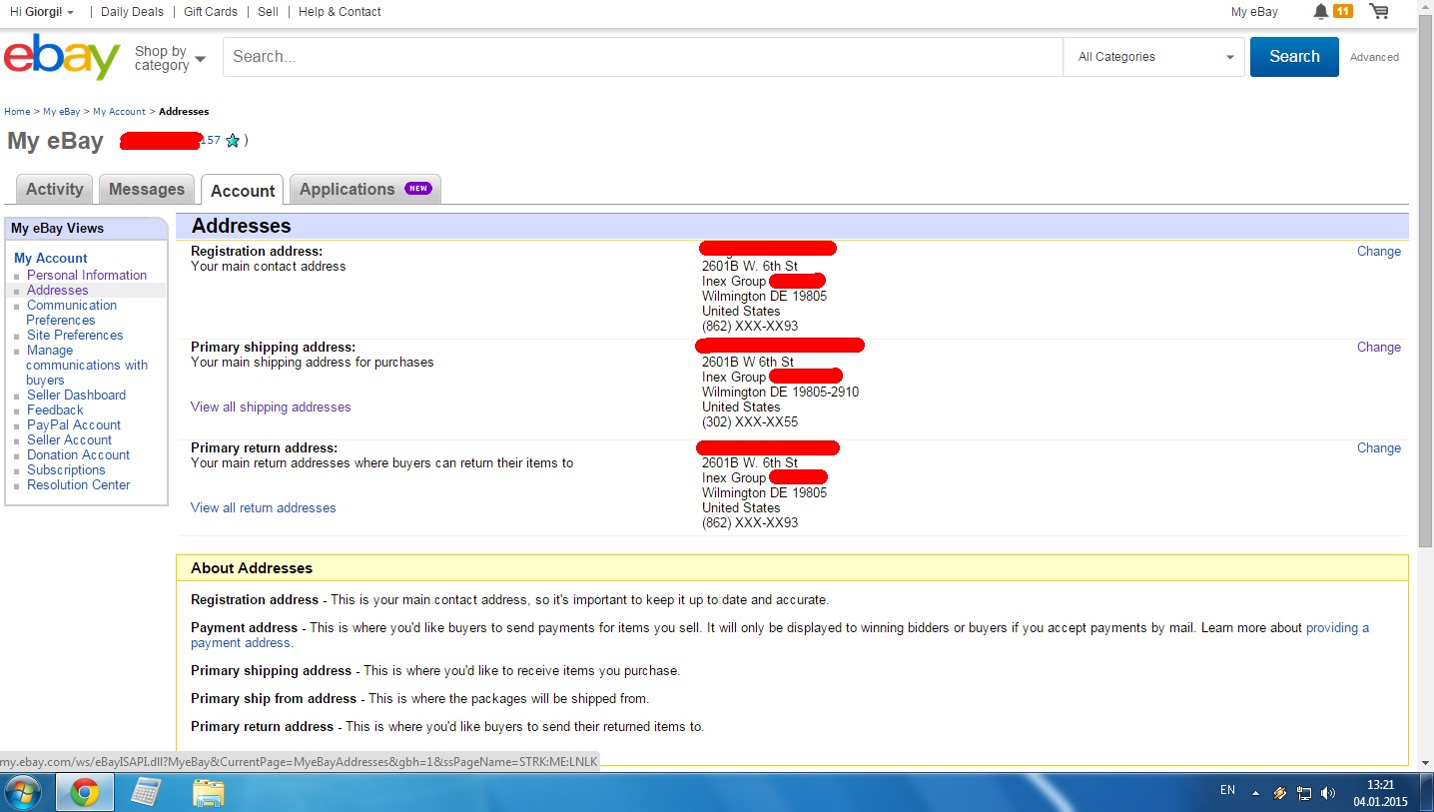Open Subscriptions in sidebar

(66, 470)
